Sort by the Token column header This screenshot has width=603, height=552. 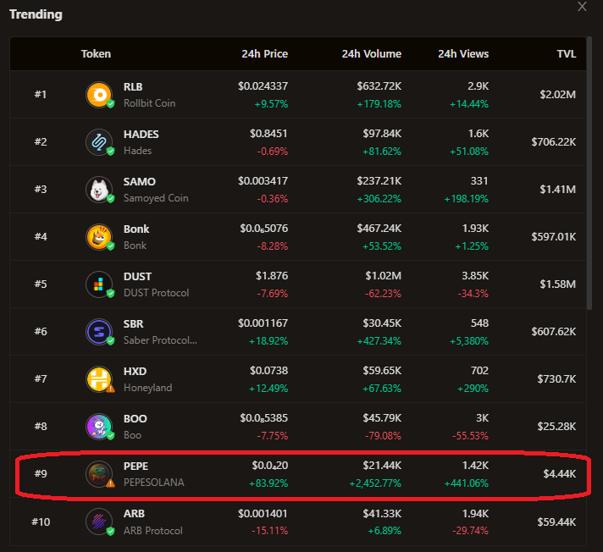pos(96,54)
